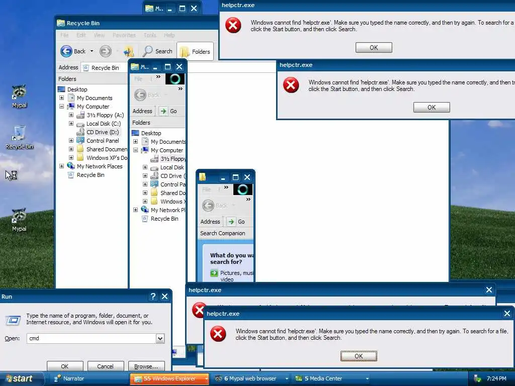
Task: Click OK on second helpctr.exe error dialog
Action: (x=432, y=108)
